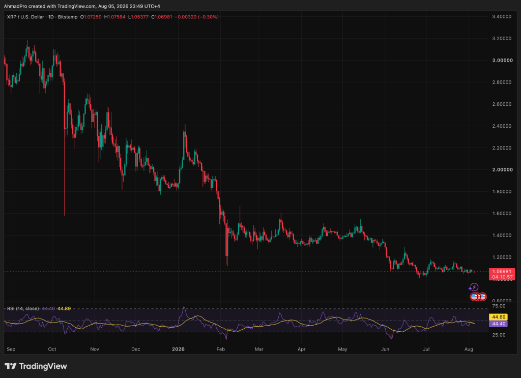The image size is (521, 378).
Task: Click the Feb label on the time axis
Action: [221, 349]
